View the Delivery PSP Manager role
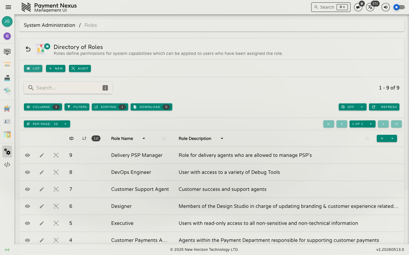The image size is (409, 255). click(27, 155)
